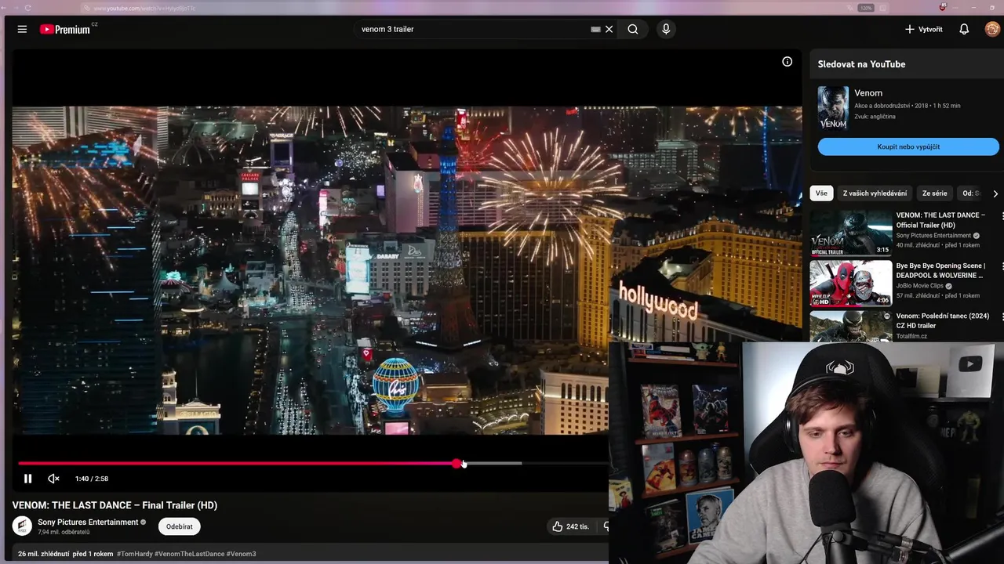This screenshot has height=564, width=1004.
Task: Open Venom: Poslední tanec CZ HD trailer thumbnail
Action: 851,326
